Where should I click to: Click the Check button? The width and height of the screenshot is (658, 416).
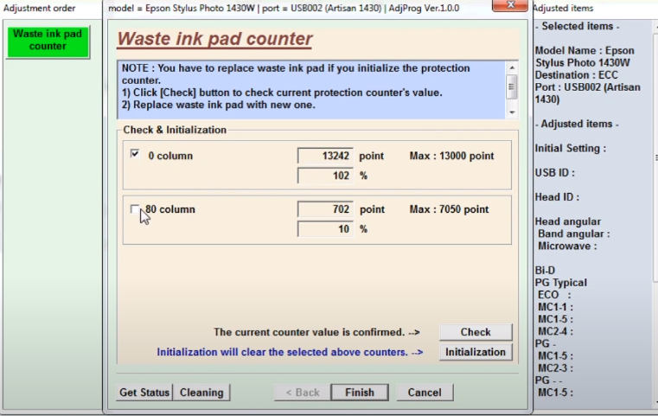[x=476, y=332]
